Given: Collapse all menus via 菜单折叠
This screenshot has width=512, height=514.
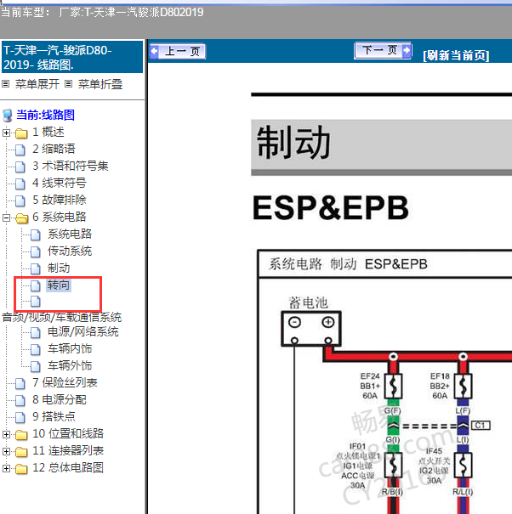Looking at the screenshot, I should tap(100, 84).
